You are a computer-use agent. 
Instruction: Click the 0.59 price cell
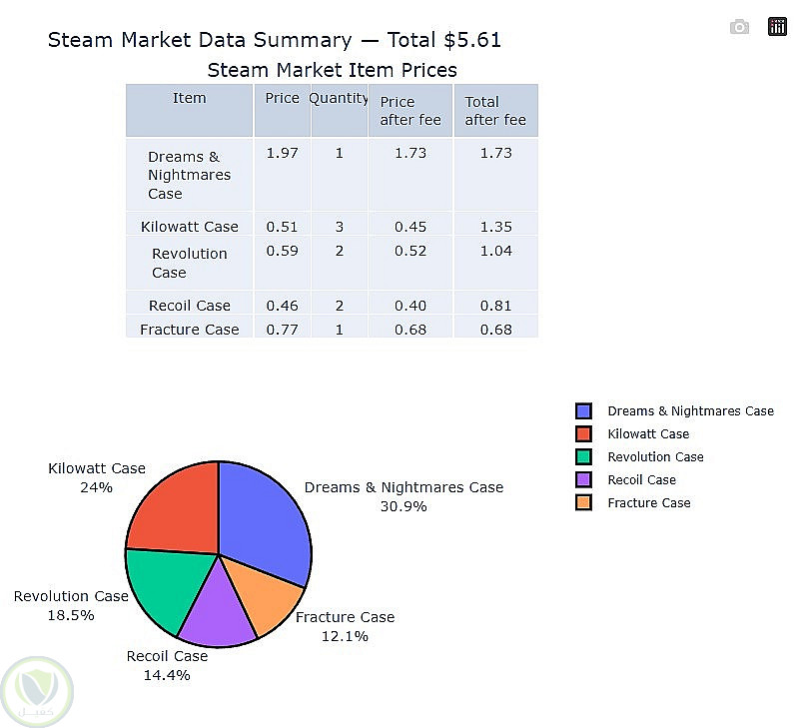pyautogui.click(x=283, y=263)
